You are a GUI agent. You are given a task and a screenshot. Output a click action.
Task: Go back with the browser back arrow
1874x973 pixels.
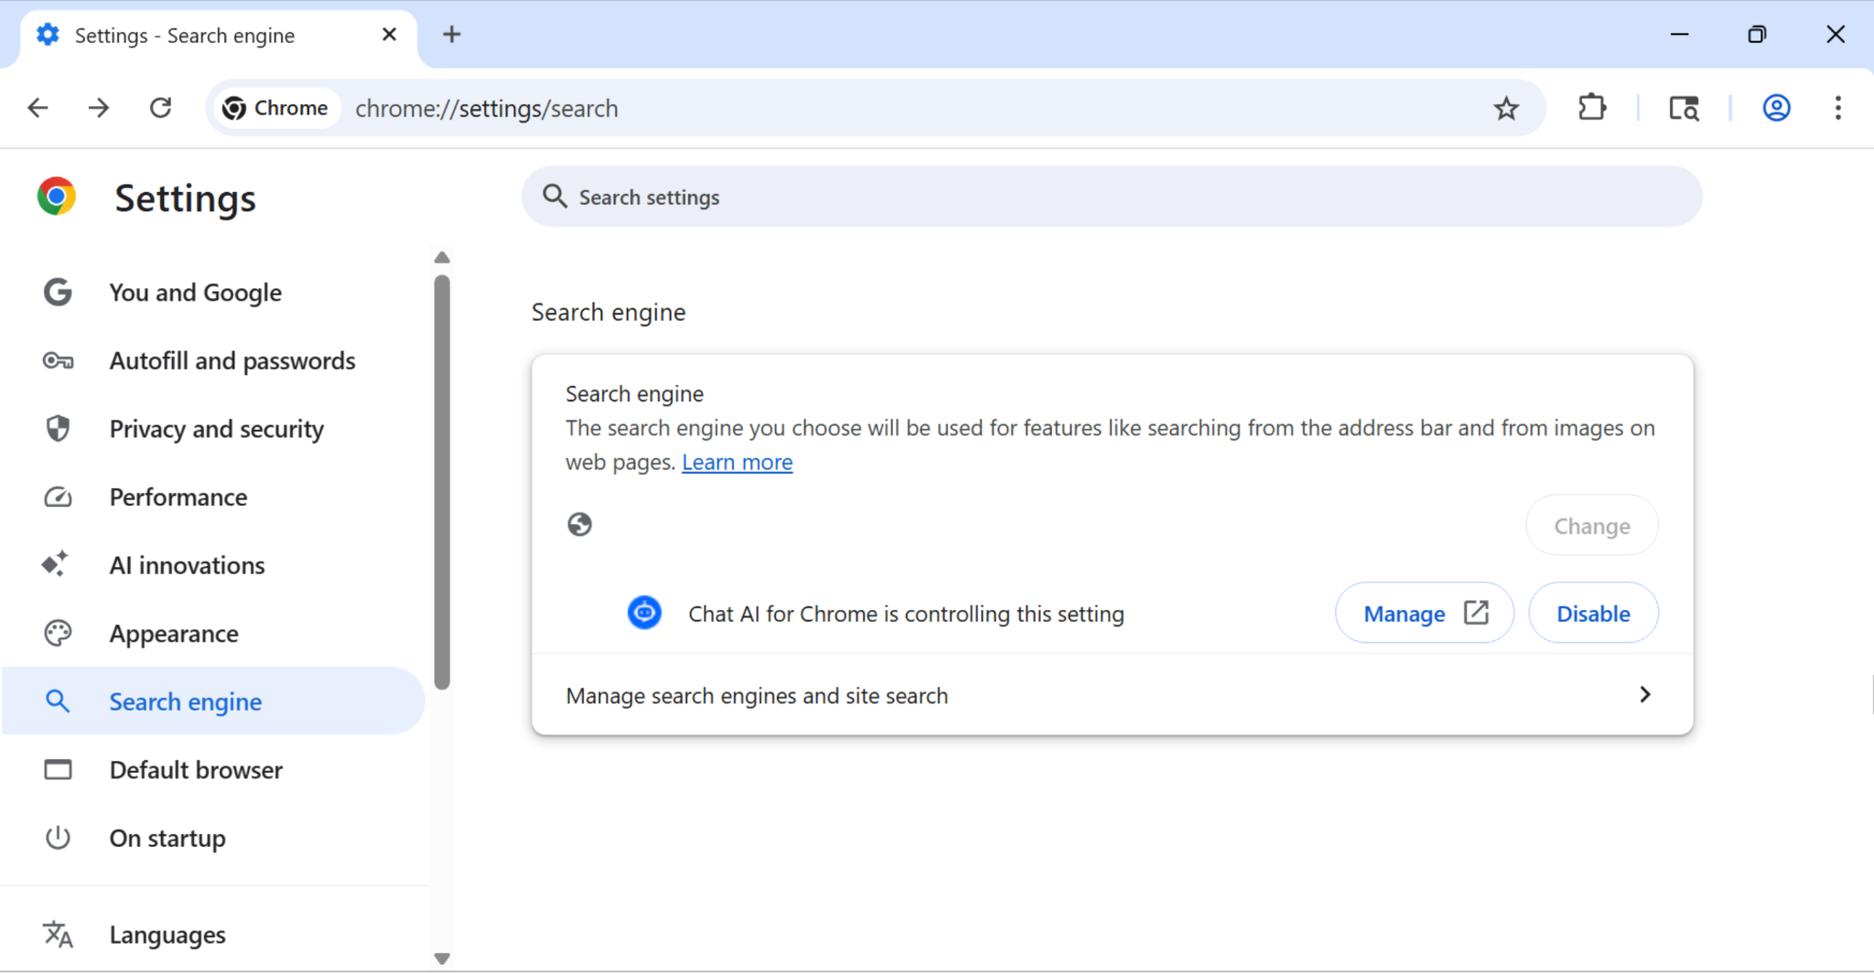[x=38, y=108]
